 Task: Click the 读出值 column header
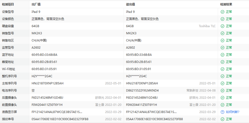(x=130, y=4)
